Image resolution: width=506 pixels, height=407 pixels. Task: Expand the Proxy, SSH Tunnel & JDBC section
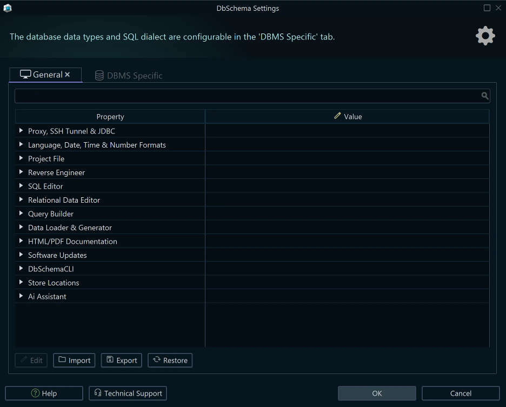click(21, 131)
